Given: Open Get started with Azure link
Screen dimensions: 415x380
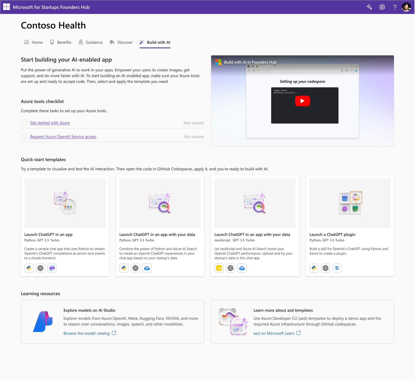Looking at the screenshot, I should click(x=50, y=123).
